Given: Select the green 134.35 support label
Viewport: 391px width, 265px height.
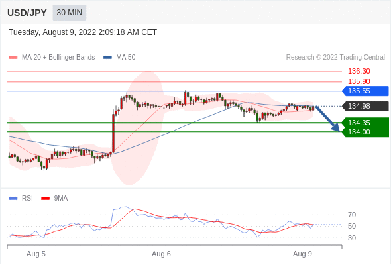Looking at the screenshot, I should 365,123.
